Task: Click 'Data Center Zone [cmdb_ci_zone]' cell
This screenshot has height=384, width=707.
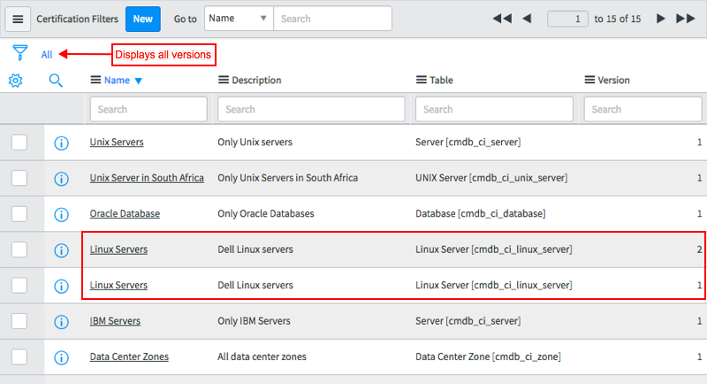Action: click(x=488, y=357)
